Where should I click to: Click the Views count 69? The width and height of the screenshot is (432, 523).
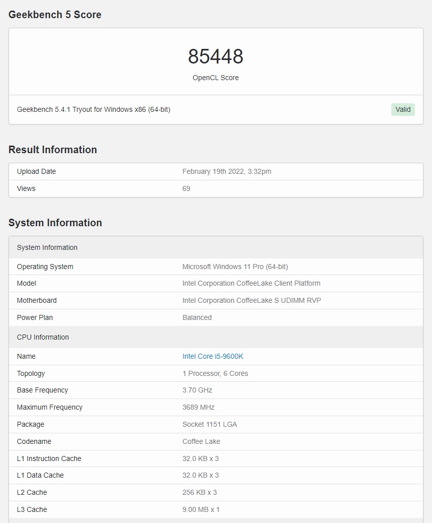186,188
